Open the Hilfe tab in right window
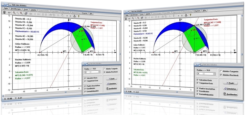The height and width of the screenshot is (115, 245). [205, 10]
